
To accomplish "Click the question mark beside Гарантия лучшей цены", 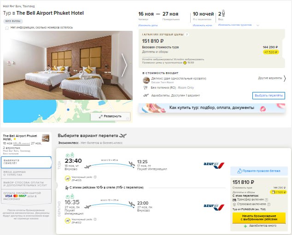I will tap(187, 34).
